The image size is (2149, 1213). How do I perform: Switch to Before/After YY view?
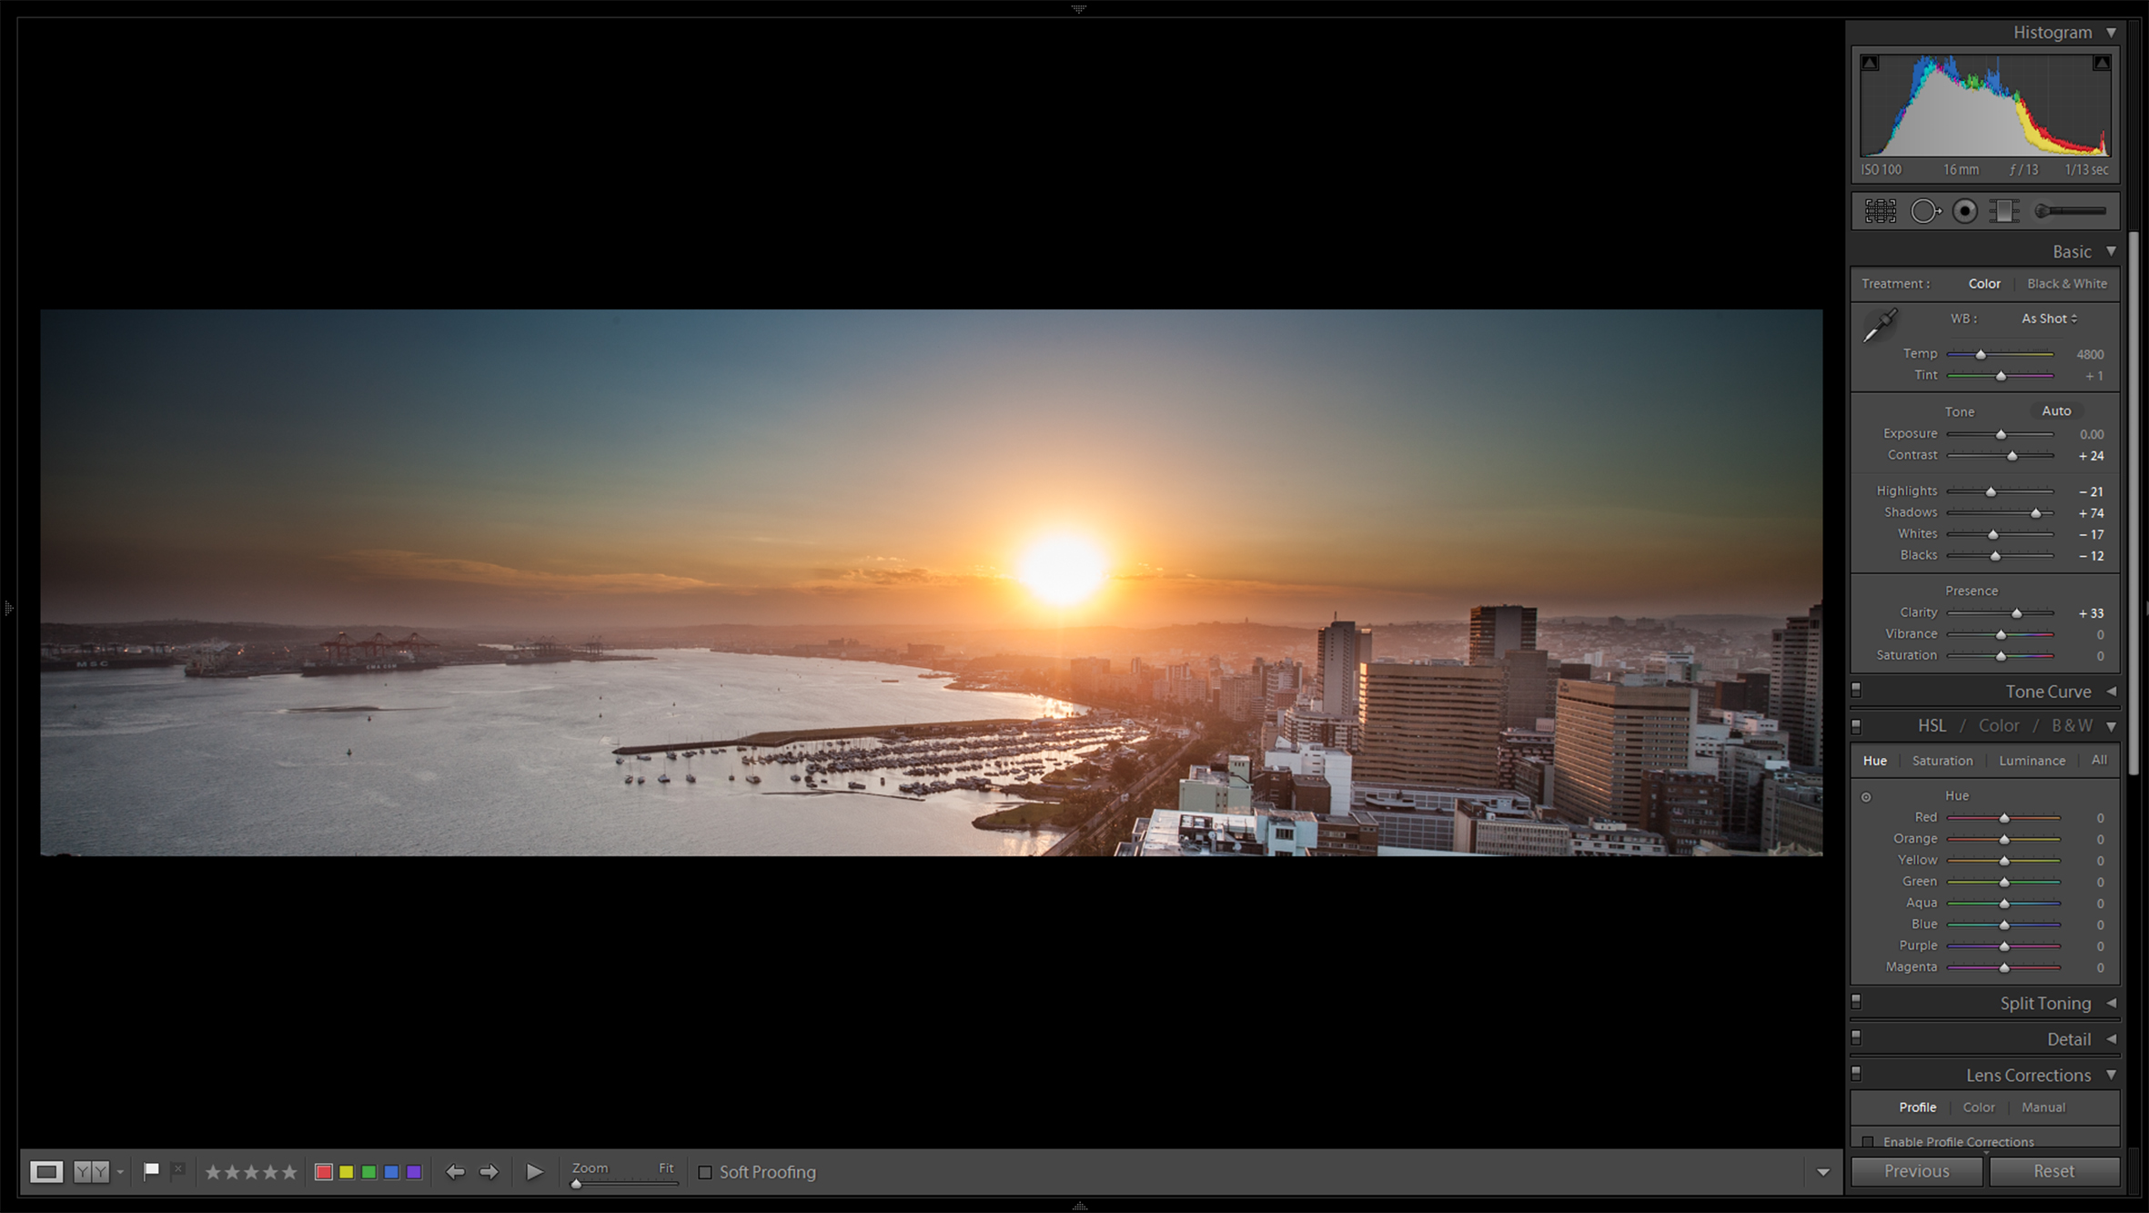91,1172
